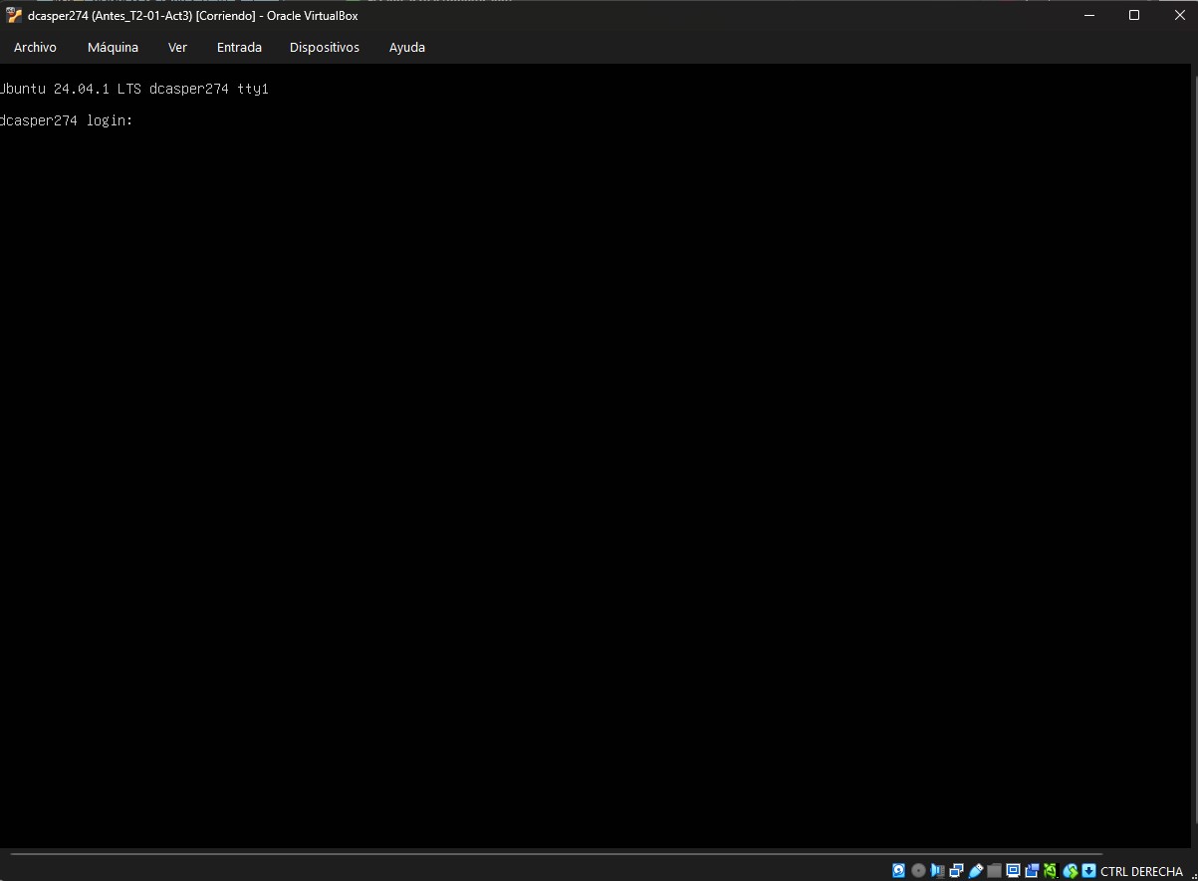Open the Entrada menu
Image resolution: width=1198 pixels, height=881 pixels.
pos(239,47)
